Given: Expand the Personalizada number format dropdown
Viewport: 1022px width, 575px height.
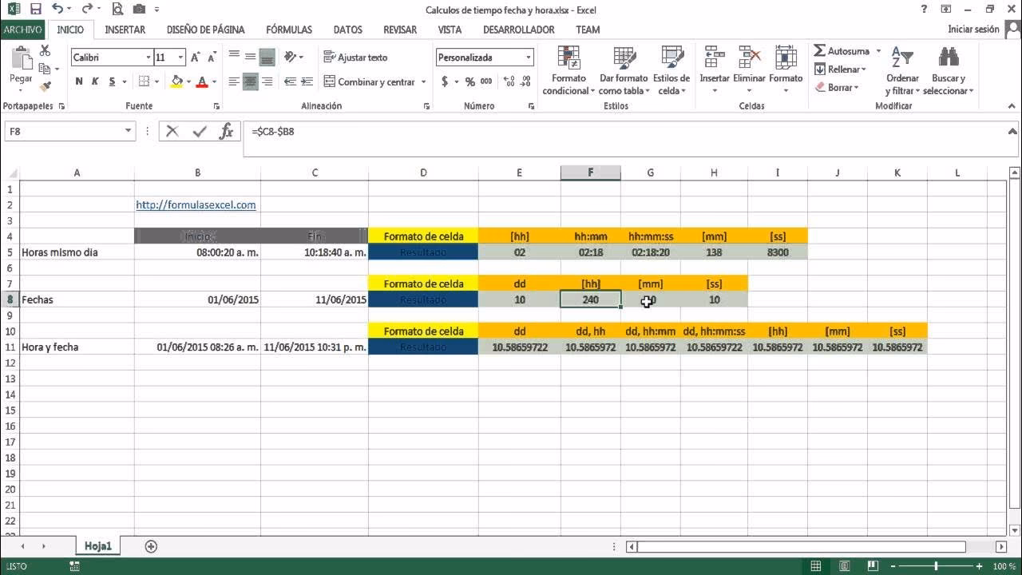Looking at the screenshot, I should pos(528,57).
